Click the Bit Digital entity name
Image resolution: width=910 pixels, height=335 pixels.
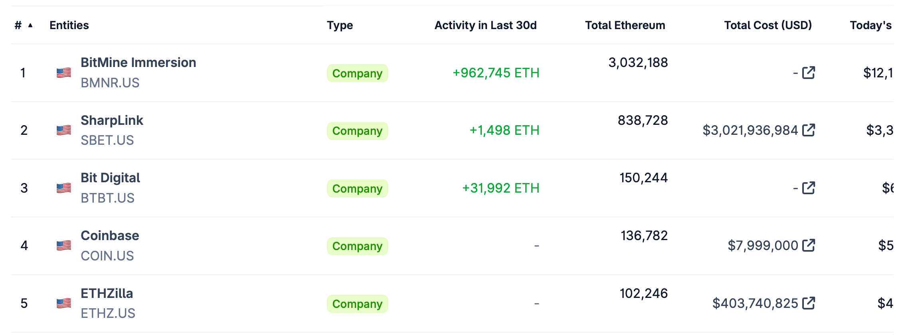(x=110, y=178)
